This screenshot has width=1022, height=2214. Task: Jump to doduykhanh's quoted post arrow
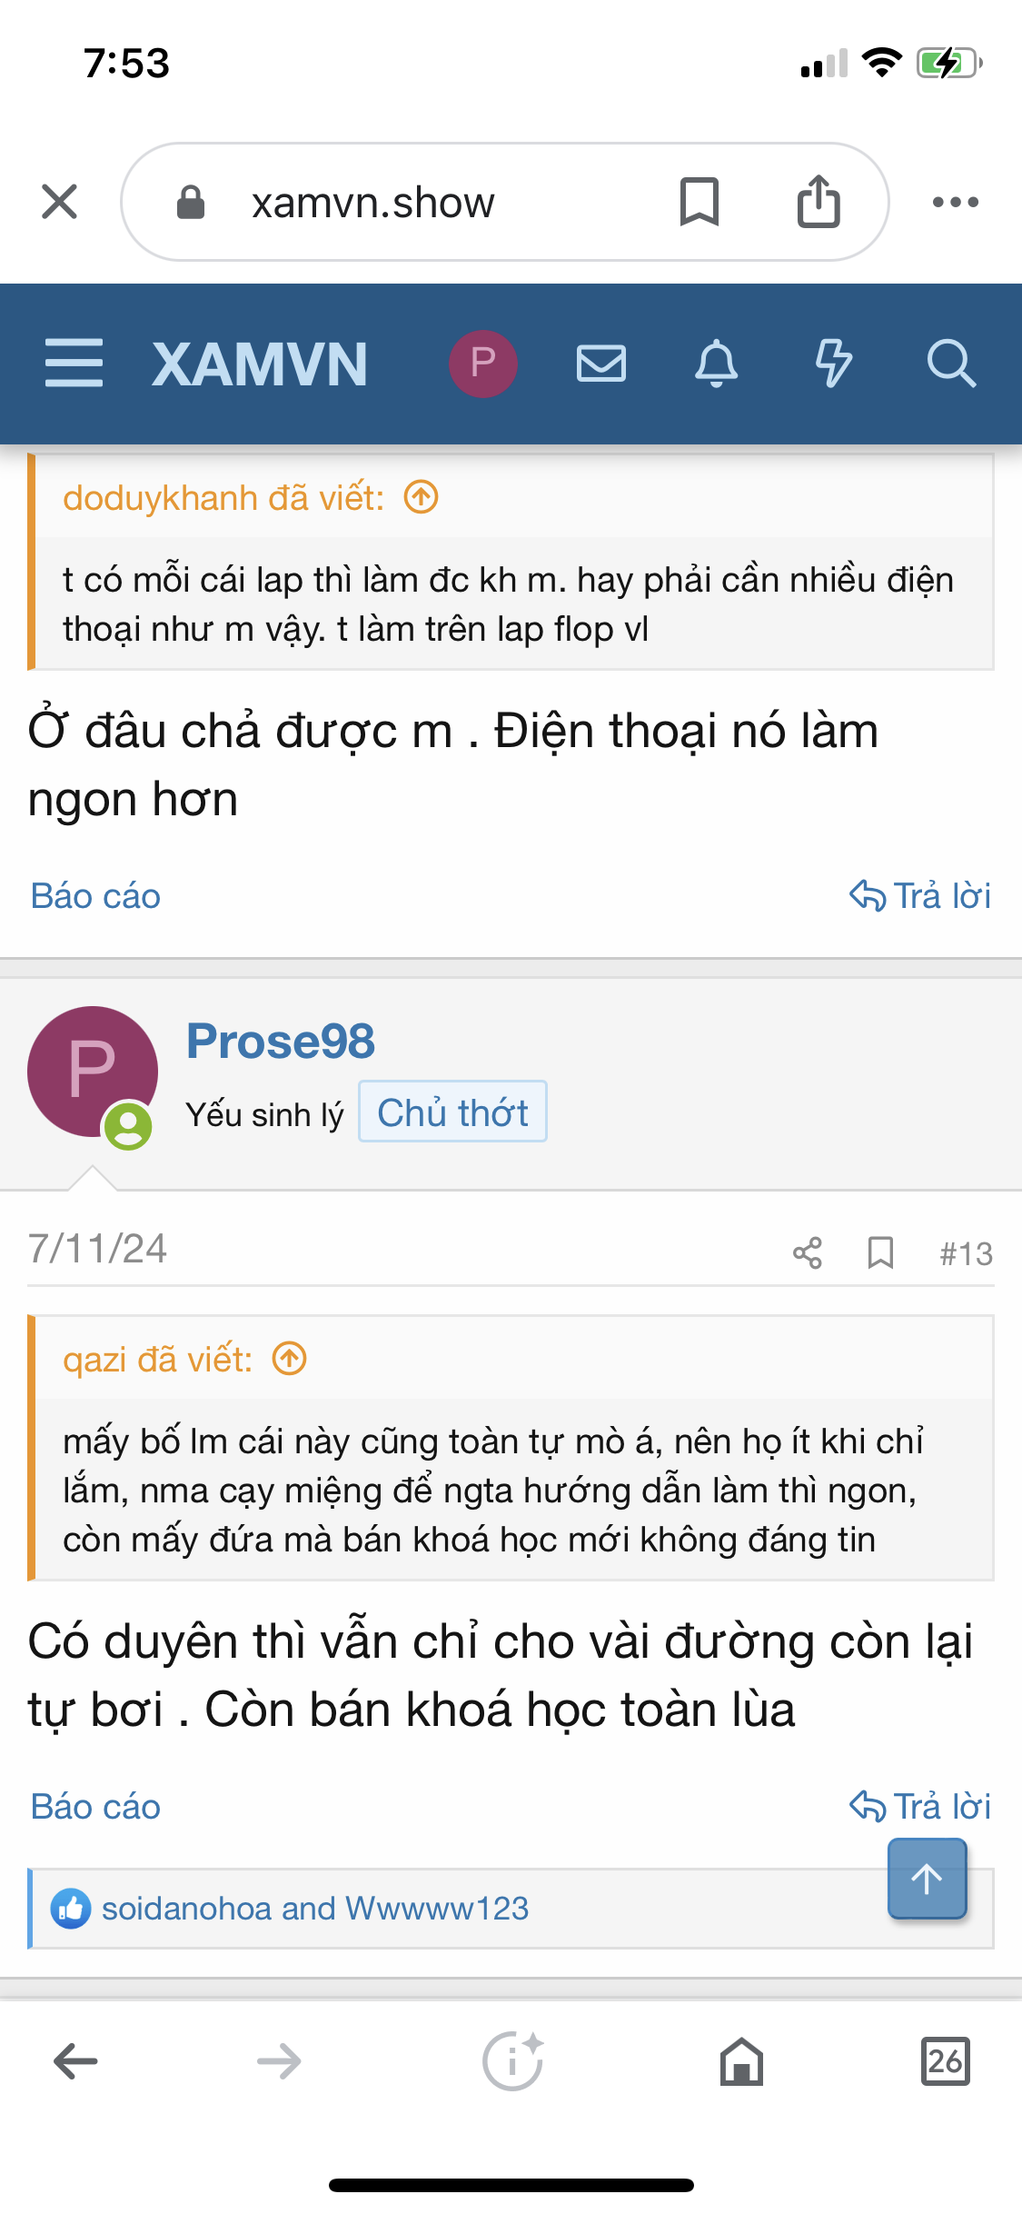pos(422,497)
